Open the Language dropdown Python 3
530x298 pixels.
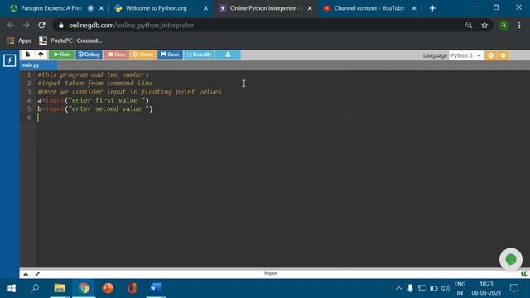point(465,55)
